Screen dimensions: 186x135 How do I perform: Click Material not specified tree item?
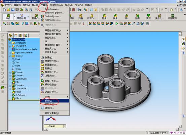pyautogui.click(x=26, y=49)
